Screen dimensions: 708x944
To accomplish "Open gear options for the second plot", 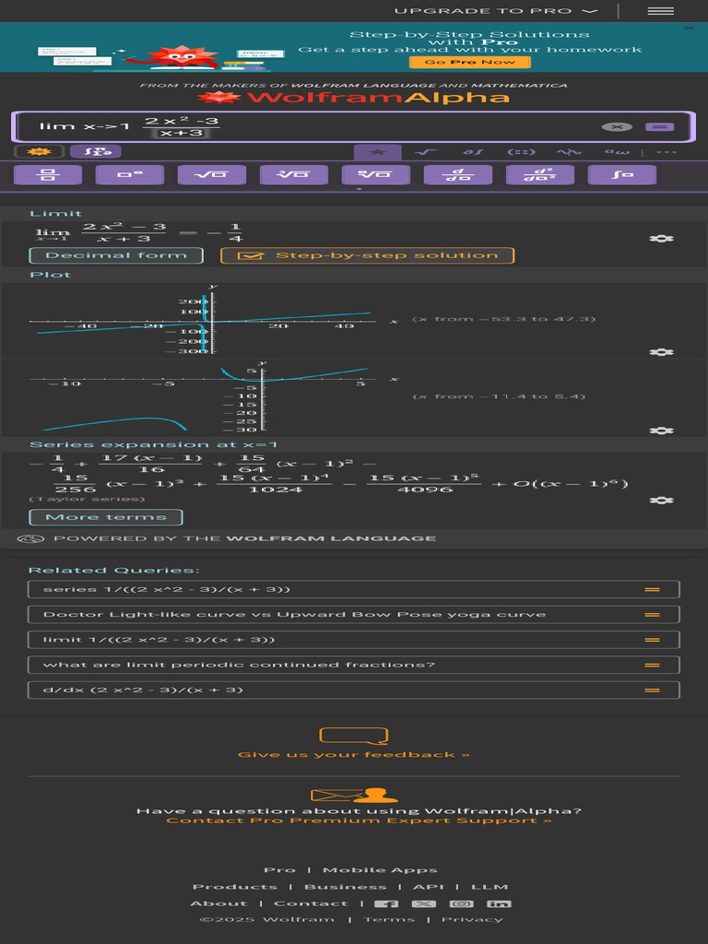I will 661,431.
